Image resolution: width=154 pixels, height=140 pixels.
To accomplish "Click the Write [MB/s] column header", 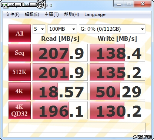I will (x=117, y=39).
